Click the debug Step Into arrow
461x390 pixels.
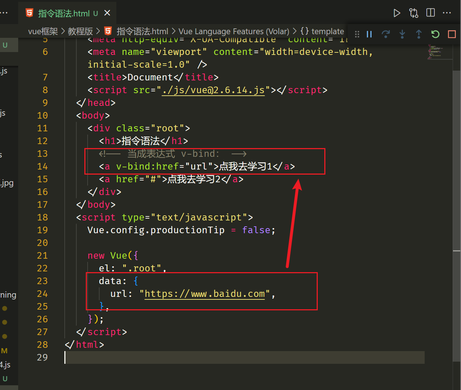402,34
